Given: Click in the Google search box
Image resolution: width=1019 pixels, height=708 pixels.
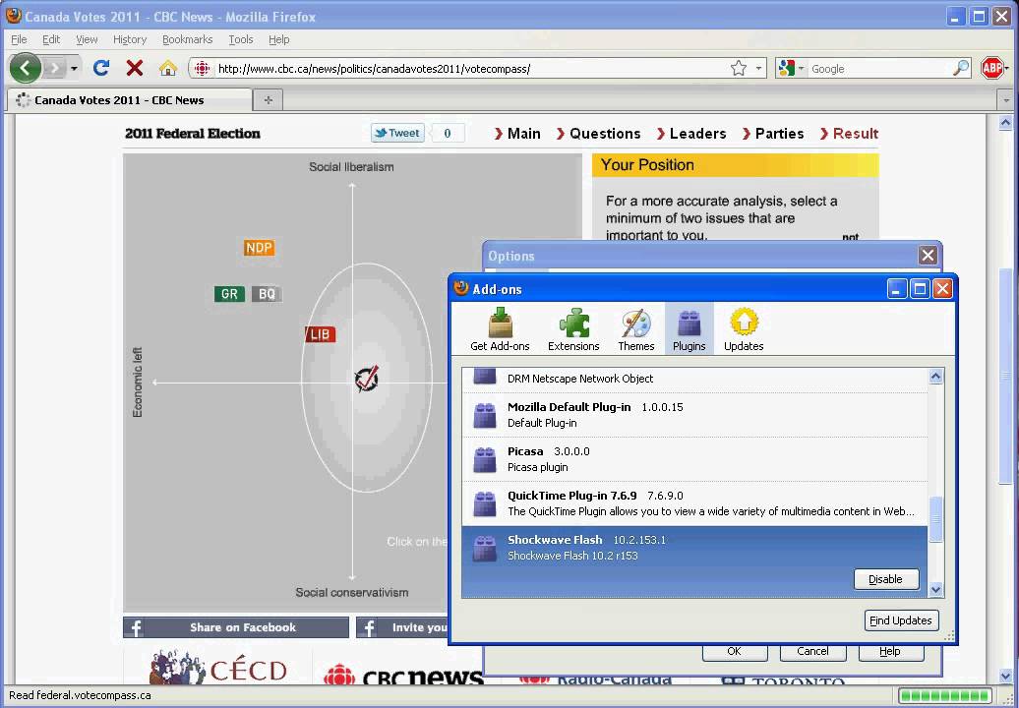Looking at the screenshot, I should coord(878,68).
